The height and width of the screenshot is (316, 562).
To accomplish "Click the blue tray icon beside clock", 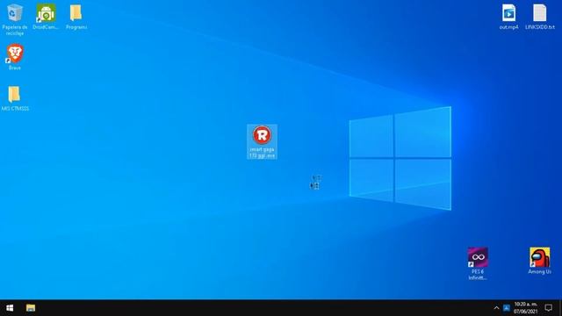I will (x=507, y=308).
